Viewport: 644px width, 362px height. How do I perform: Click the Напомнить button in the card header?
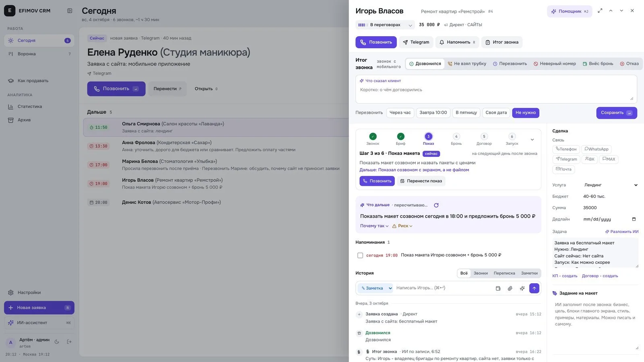click(x=457, y=42)
